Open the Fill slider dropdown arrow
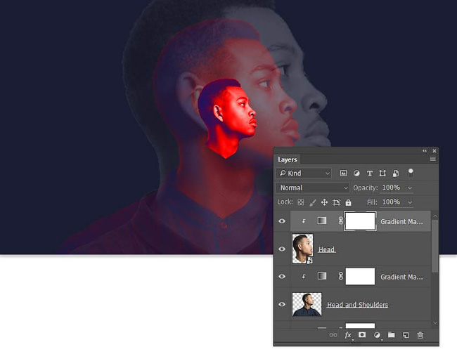This screenshot has width=457, height=354. coord(410,202)
